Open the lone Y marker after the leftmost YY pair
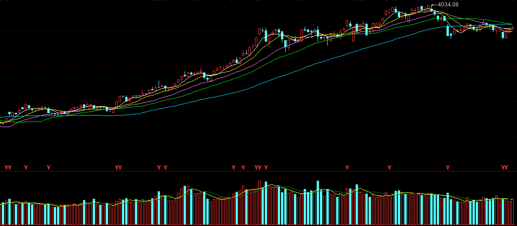Viewport: 517px width, 226px height. point(26,167)
